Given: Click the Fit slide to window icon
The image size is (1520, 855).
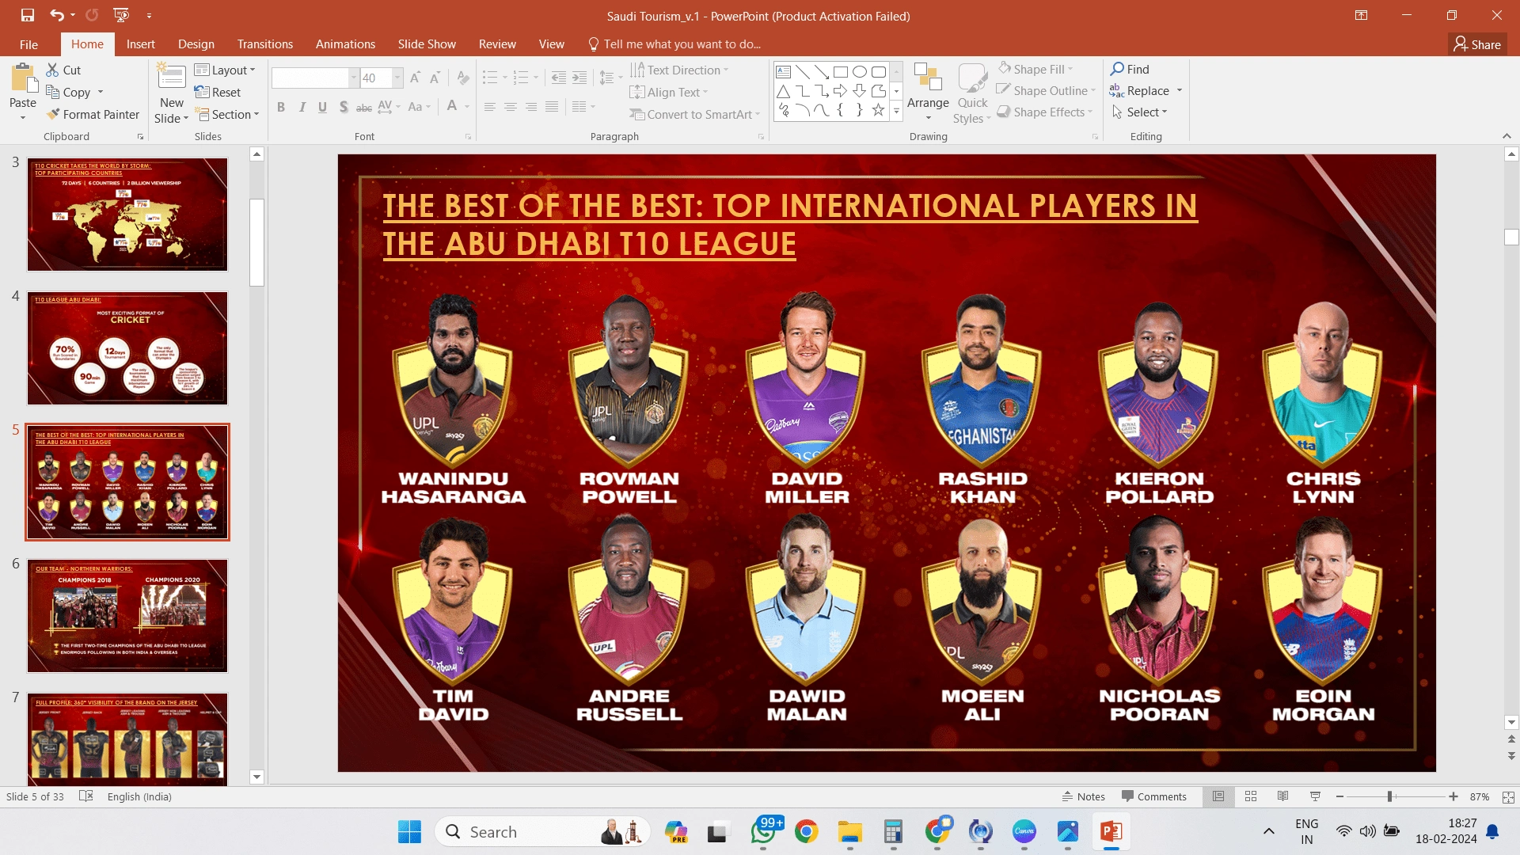Looking at the screenshot, I should 1508,796.
